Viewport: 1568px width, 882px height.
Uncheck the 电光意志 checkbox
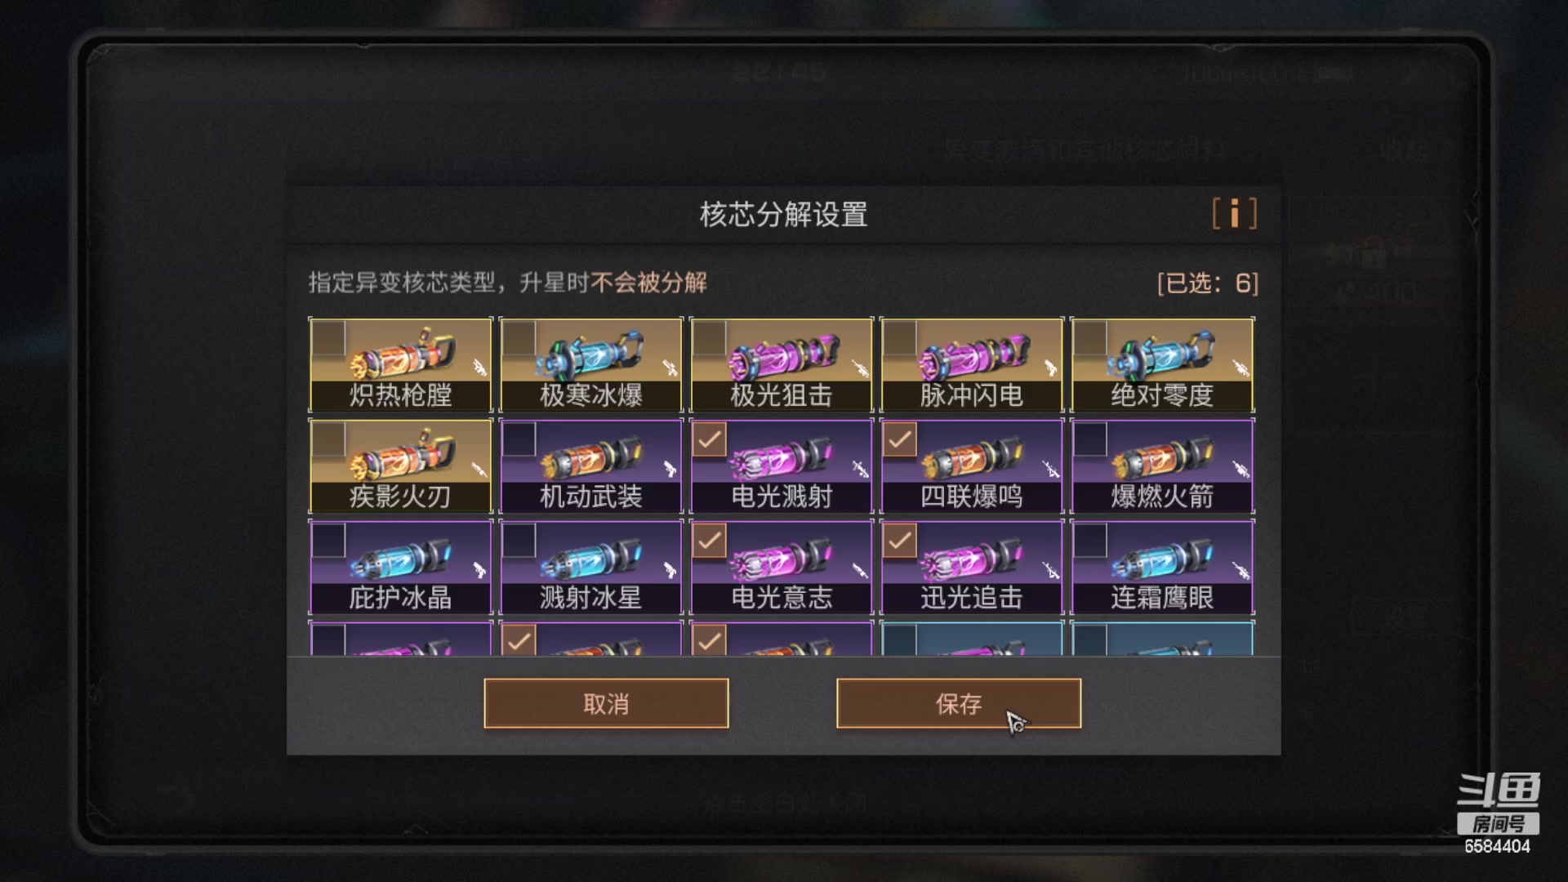[x=709, y=541]
